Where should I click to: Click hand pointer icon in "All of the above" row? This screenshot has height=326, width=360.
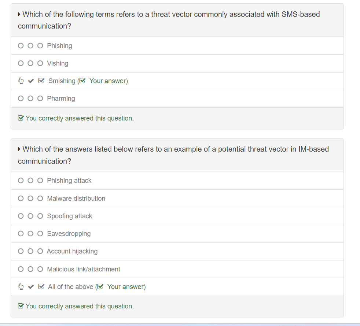[21, 287]
